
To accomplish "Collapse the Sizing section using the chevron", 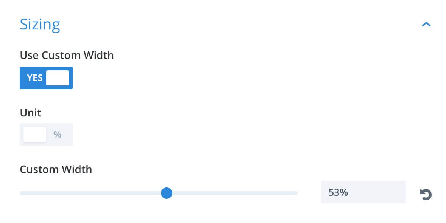I will point(426,25).
